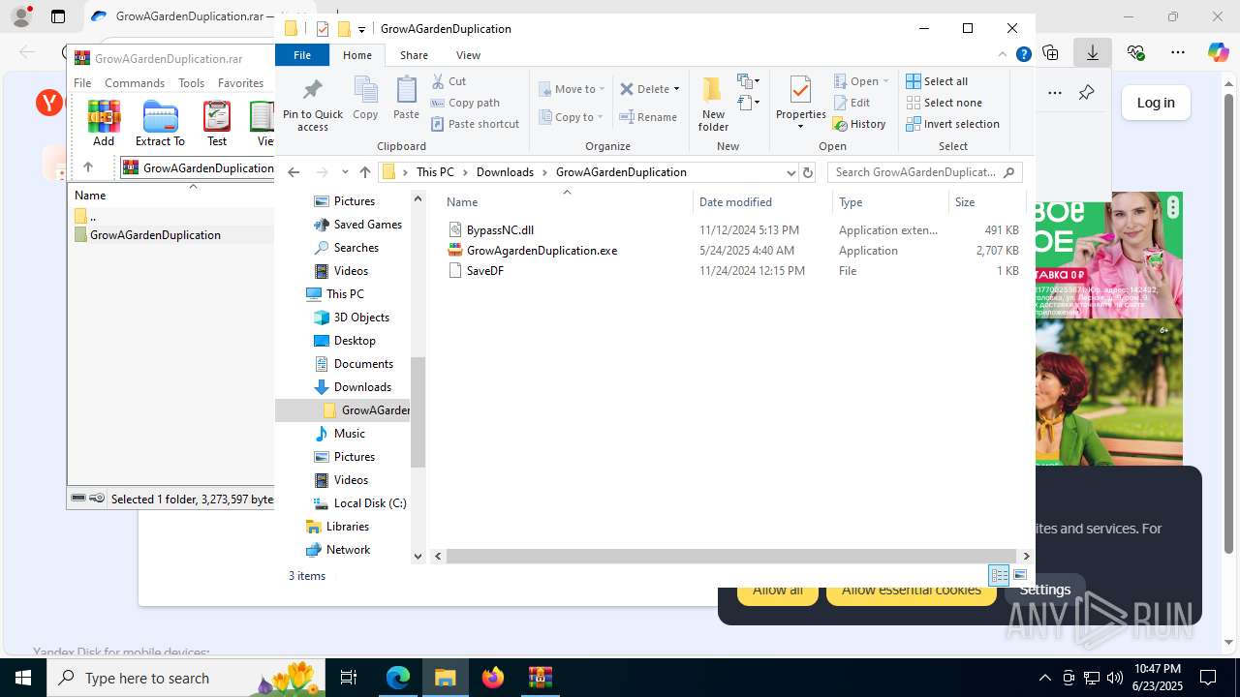This screenshot has height=697, width=1240.
Task: Open the Quick Access Toolbar customize dropdown
Action: (x=361, y=29)
